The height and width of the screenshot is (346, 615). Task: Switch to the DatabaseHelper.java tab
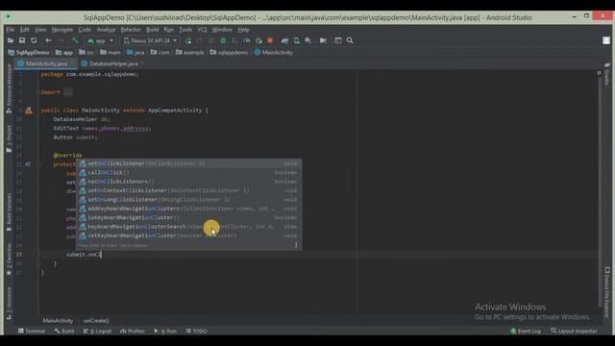(113, 63)
